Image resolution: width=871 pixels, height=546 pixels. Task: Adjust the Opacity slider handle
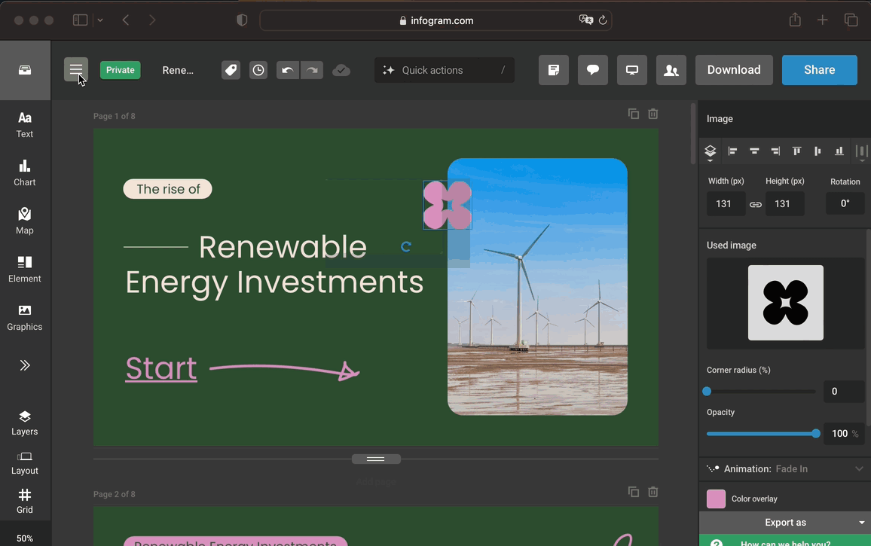(815, 434)
